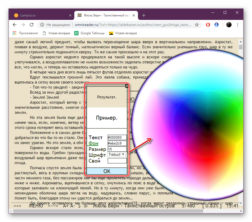252x222 pixels.
Task: Select the Жюль Верн - Таинственный остров tab
Action: click(106, 15)
